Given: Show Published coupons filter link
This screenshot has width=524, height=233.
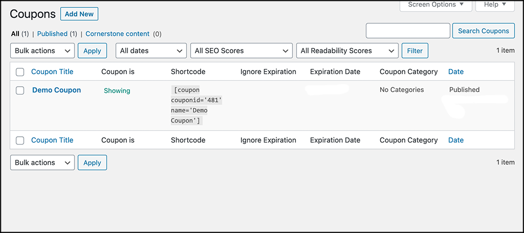Looking at the screenshot, I should (52, 34).
